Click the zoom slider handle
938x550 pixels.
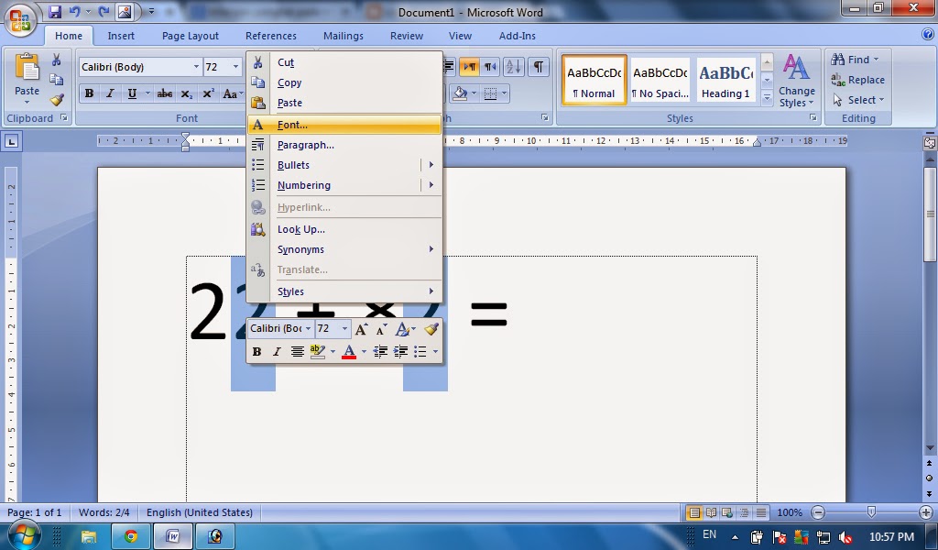[x=872, y=512]
